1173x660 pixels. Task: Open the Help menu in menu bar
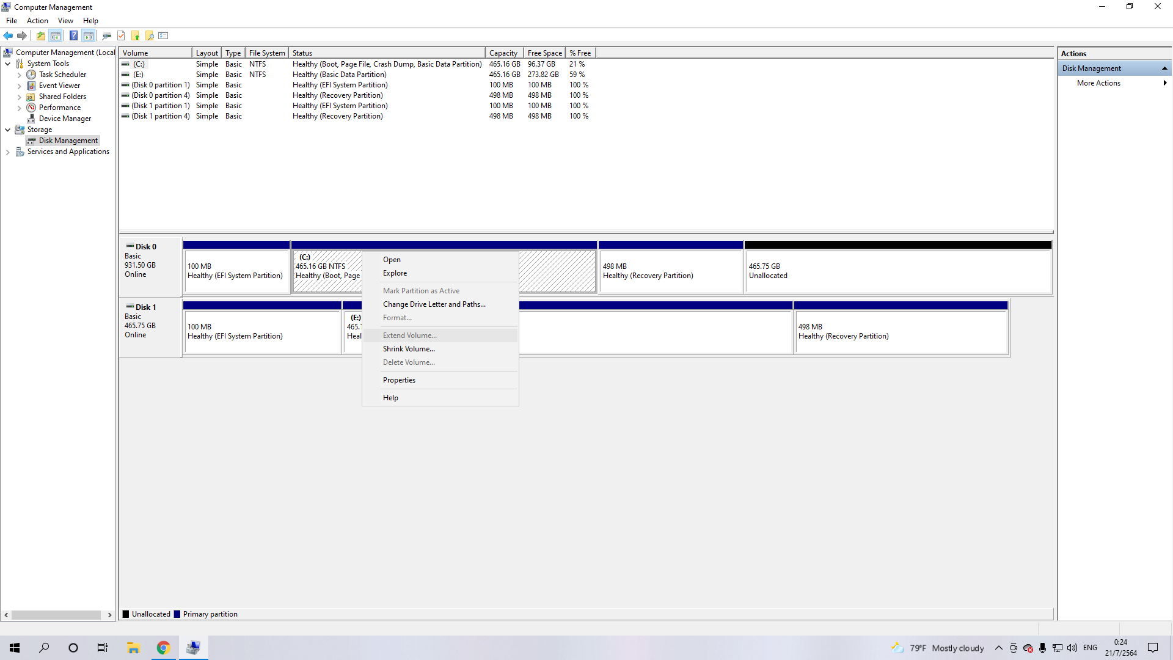90,21
